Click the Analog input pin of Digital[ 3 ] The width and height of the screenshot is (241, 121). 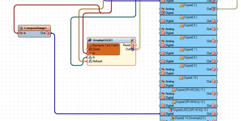click(160, 9)
